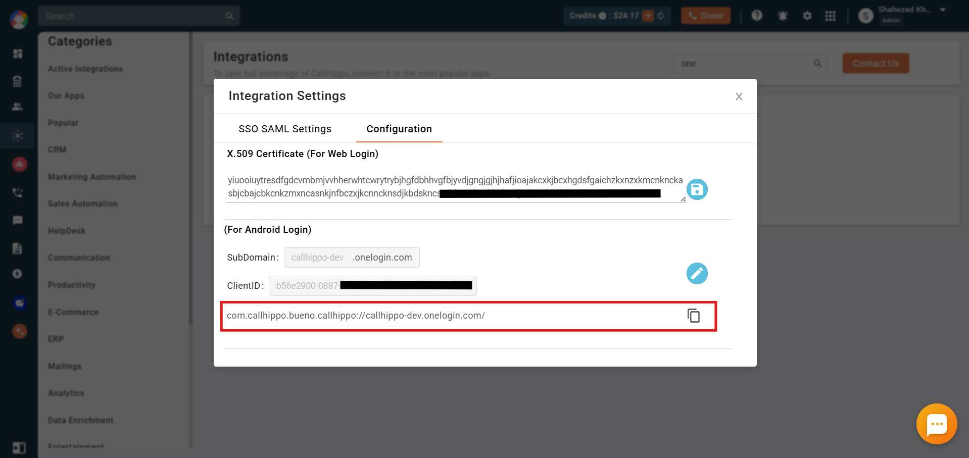Open the integrations icon in left sidebar

[x=18, y=136]
